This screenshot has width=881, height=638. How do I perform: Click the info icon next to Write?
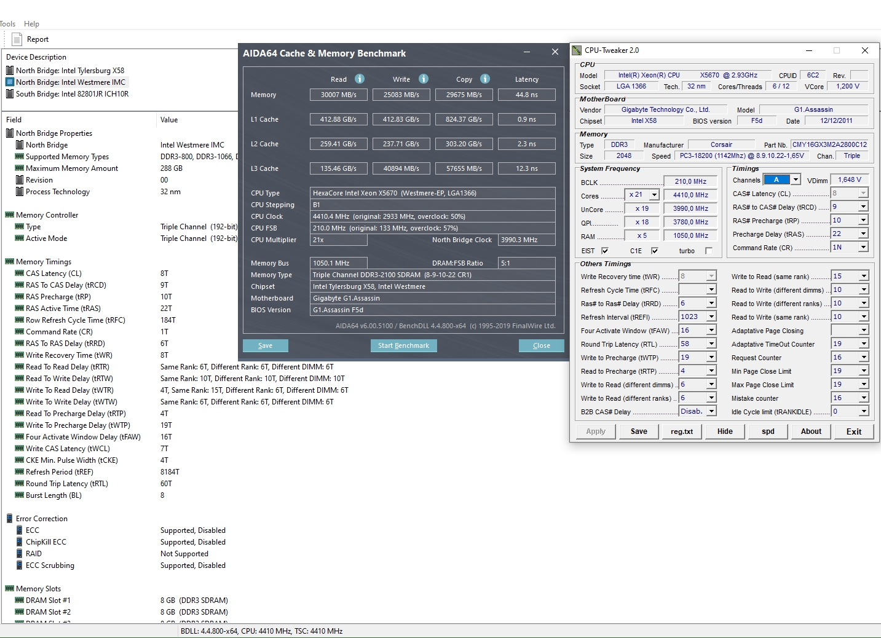pyautogui.click(x=424, y=79)
